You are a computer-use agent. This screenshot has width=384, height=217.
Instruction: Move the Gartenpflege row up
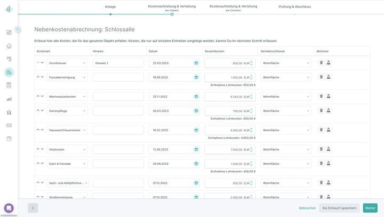(x=38, y=111)
